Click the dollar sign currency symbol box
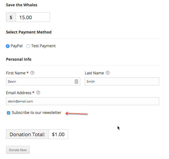The image size is (169, 159). coord(11,17)
